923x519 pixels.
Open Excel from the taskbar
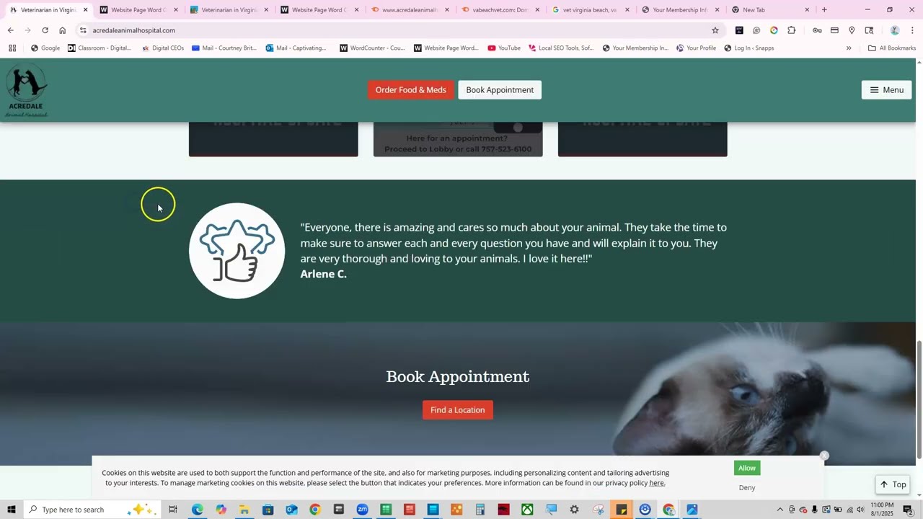(x=386, y=510)
